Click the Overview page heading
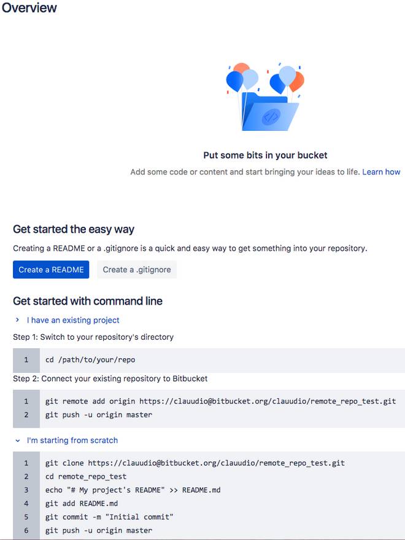 [29, 8]
